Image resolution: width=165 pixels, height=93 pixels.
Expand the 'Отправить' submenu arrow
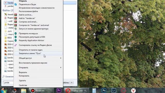pyautogui.click(x=61, y=68)
